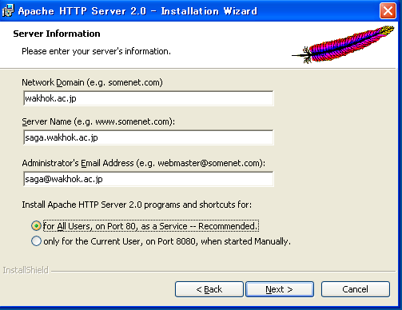This screenshot has width=402, height=310.
Task: Click the 'Network Domain (e.g. somenet.com)' label
Action: pos(92,82)
